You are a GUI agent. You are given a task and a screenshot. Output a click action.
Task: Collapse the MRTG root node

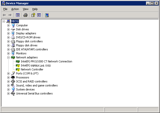click(x=3, y=21)
